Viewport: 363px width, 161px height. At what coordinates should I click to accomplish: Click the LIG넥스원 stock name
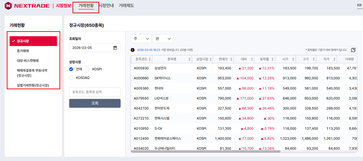point(161,98)
